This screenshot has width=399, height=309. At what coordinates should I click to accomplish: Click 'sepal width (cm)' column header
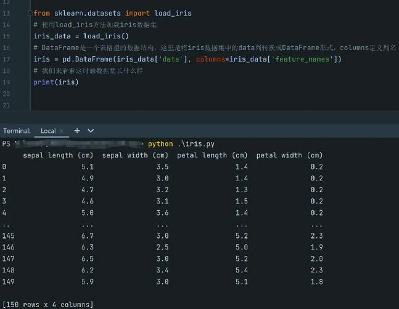[x=136, y=155]
